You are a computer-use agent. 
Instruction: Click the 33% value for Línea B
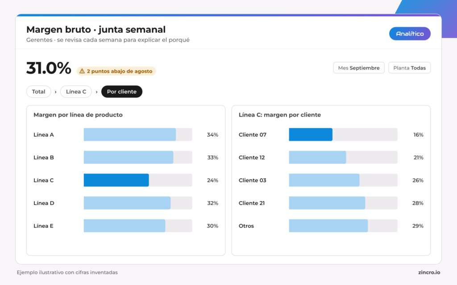[x=212, y=157]
